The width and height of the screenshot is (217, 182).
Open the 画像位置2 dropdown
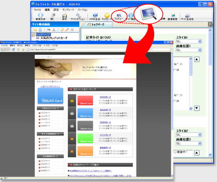[x=189, y=143]
